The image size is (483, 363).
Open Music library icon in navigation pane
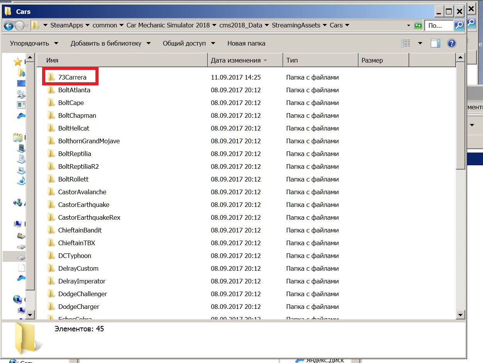(21, 180)
